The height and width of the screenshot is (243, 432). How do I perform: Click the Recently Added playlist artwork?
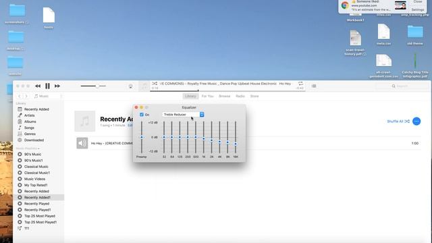[85, 122]
